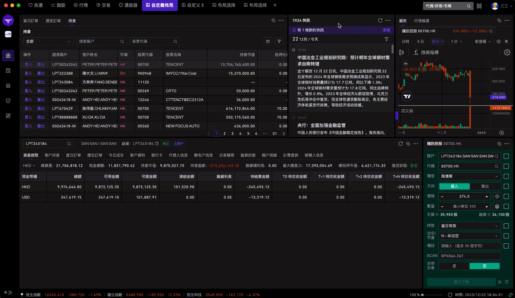
Task: Open the 前復權 adjustment dropdown
Action: click(x=483, y=42)
